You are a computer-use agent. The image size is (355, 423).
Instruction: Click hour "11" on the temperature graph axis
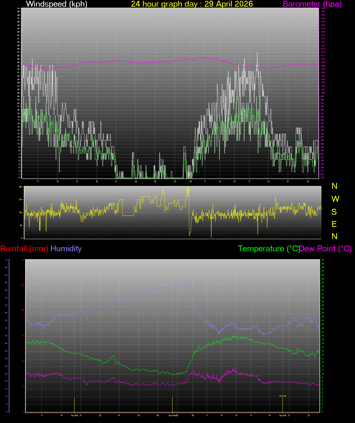(207, 415)
